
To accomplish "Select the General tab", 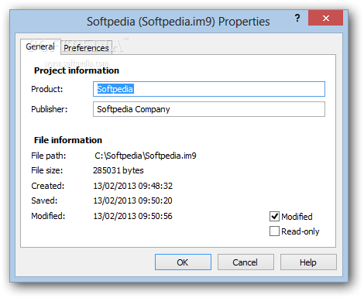I will (x=40, y=46).
